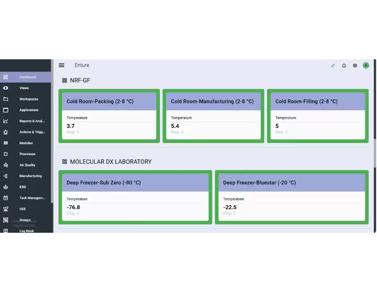Click the Reports & Analytics chart icon
Viewport: 377px width, 292px height.
point(5,121)
